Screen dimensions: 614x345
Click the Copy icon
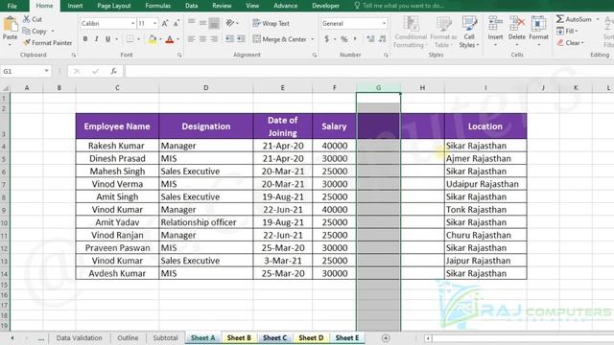pyautogui.click(x=27, y=31)
